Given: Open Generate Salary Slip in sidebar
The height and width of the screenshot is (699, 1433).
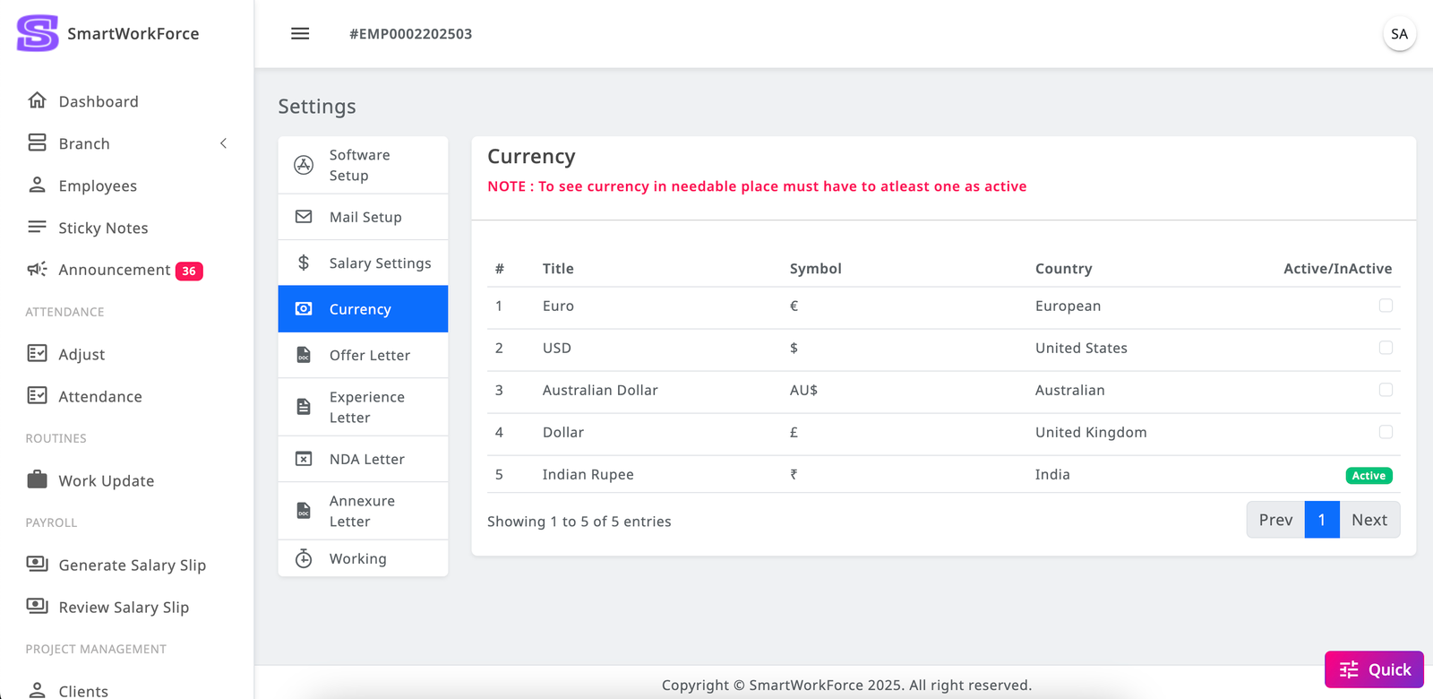Looking at the screenshot, I should pyautogui.click(x=132, y=565).
